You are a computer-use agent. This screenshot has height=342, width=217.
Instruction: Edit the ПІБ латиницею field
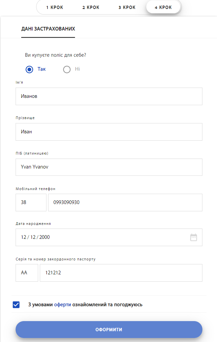pyautogui.click(x=109, y=167)
